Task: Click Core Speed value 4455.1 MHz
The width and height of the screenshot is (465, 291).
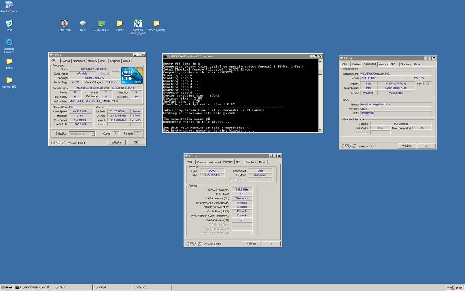Action: pyautogui.click(x=80, y=111)
